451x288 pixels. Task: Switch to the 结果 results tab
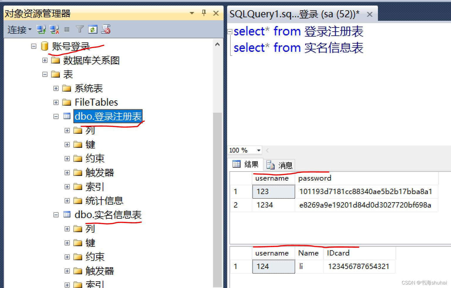[x=246, y=164]
